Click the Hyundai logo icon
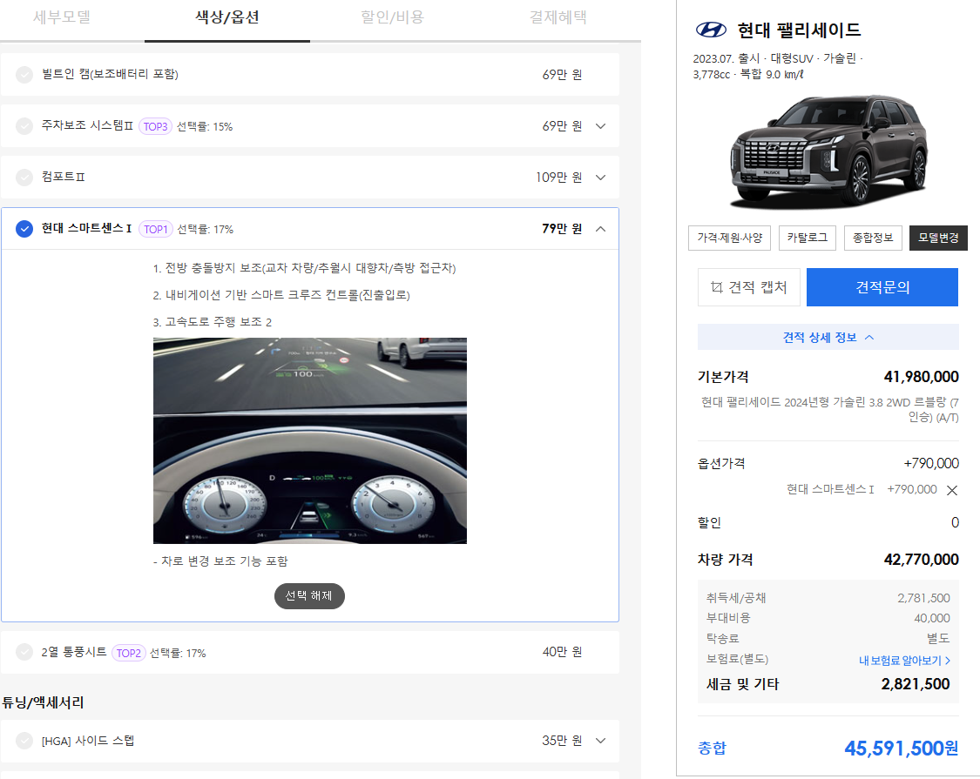The width and height of the screenshot is (980, 779). pos(711,30)
